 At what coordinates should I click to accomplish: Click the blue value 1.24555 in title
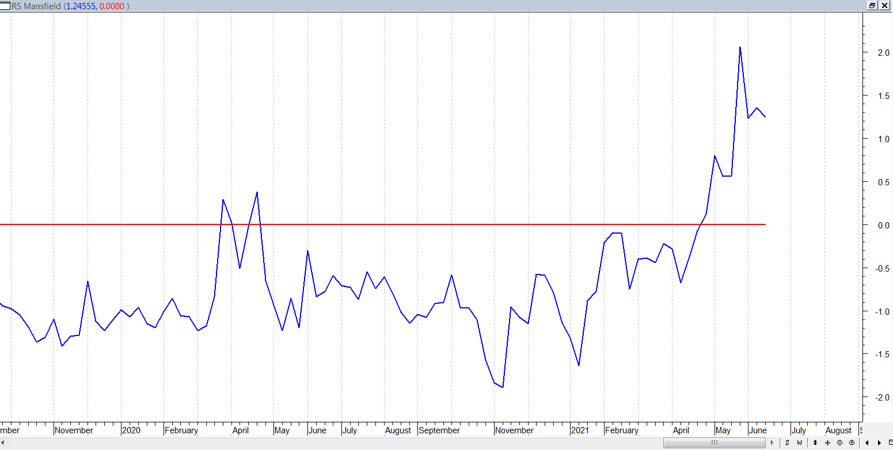[80, 6]
